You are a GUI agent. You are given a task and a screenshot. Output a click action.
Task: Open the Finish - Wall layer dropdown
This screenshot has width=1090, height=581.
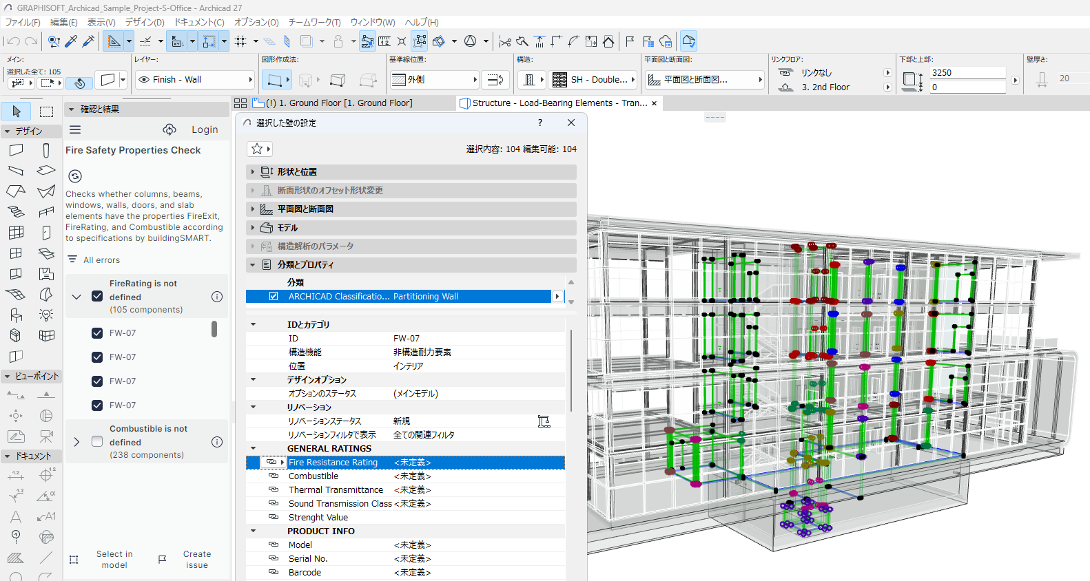pyautogui.click(x=194, y=80)
